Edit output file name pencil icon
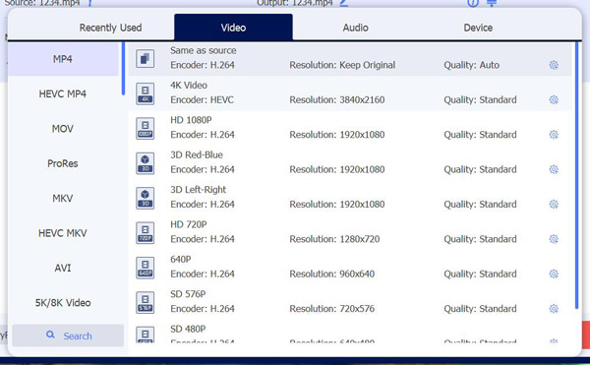This screenshot has height=365, width=590. click(343, 3)
